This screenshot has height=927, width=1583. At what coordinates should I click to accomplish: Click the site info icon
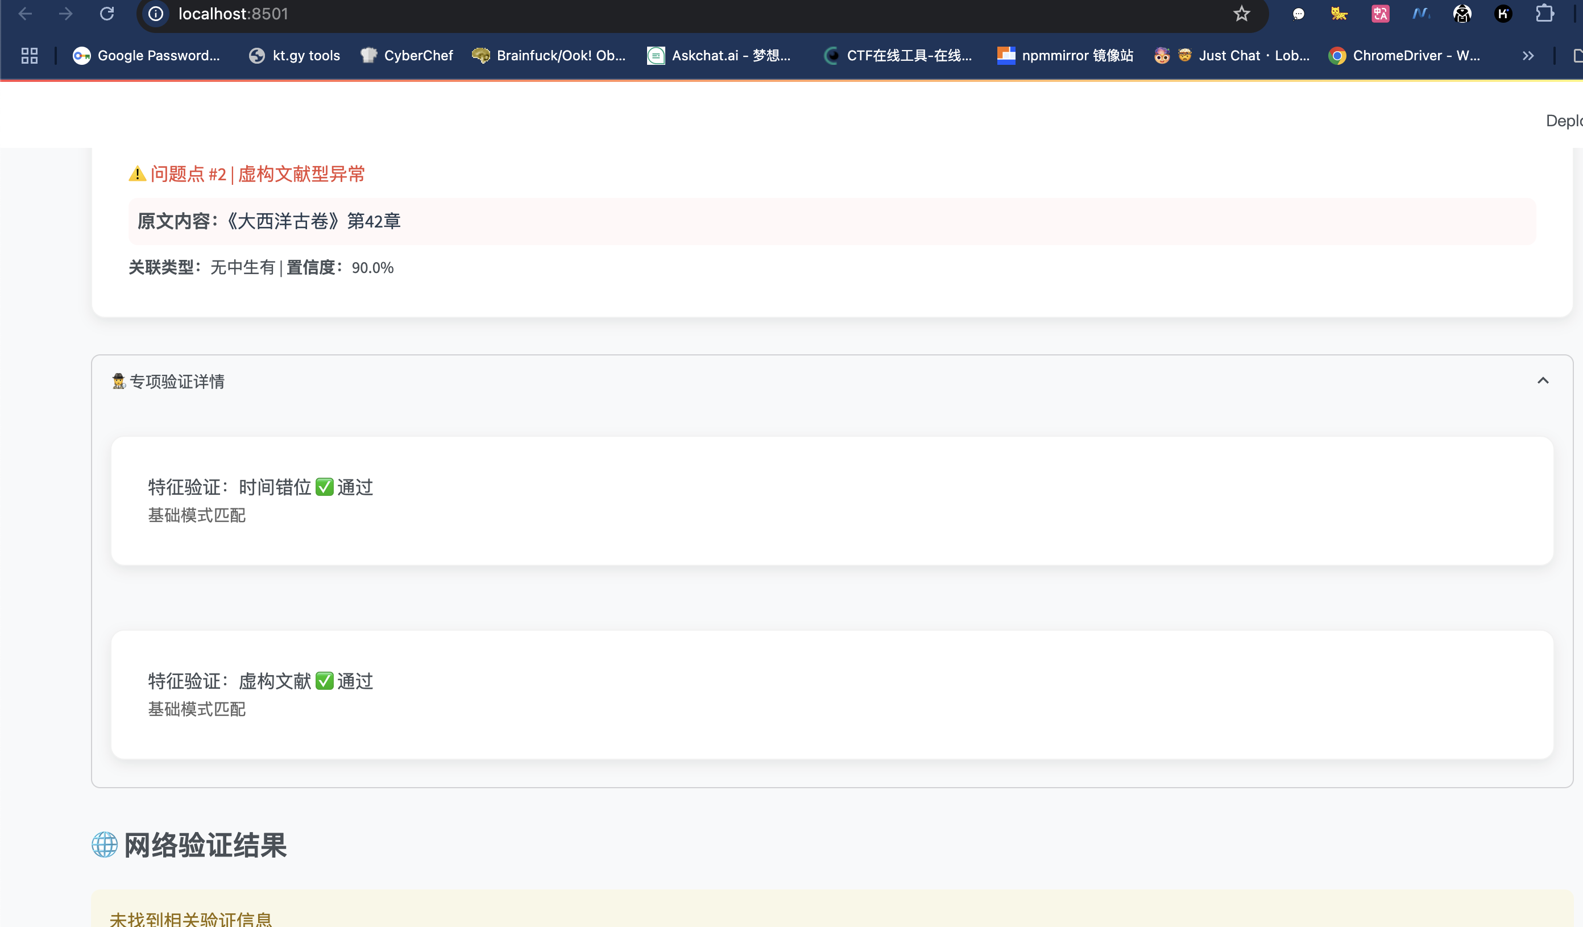click(156, 14)
